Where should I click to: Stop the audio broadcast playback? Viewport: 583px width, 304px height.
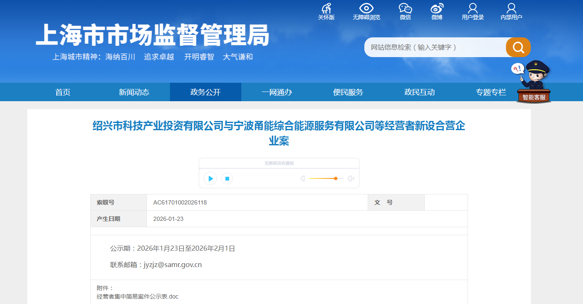click(227, 178)
